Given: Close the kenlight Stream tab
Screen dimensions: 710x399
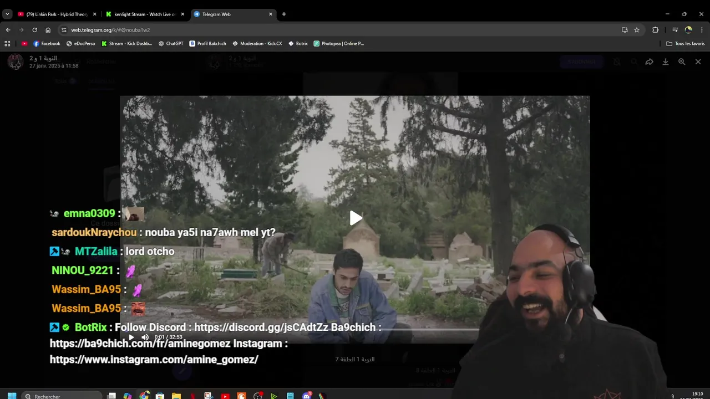Looking at the screenshot, I should [182, 14].
